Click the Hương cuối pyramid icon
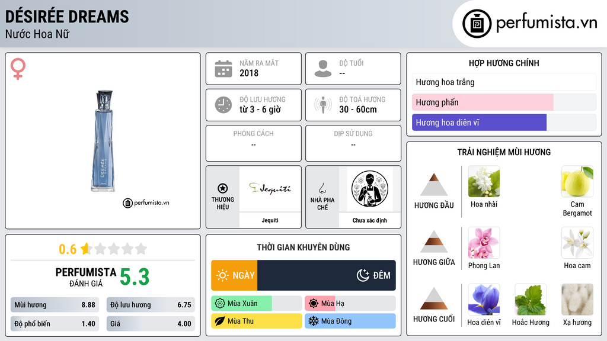607x341 pixels. 434,298
